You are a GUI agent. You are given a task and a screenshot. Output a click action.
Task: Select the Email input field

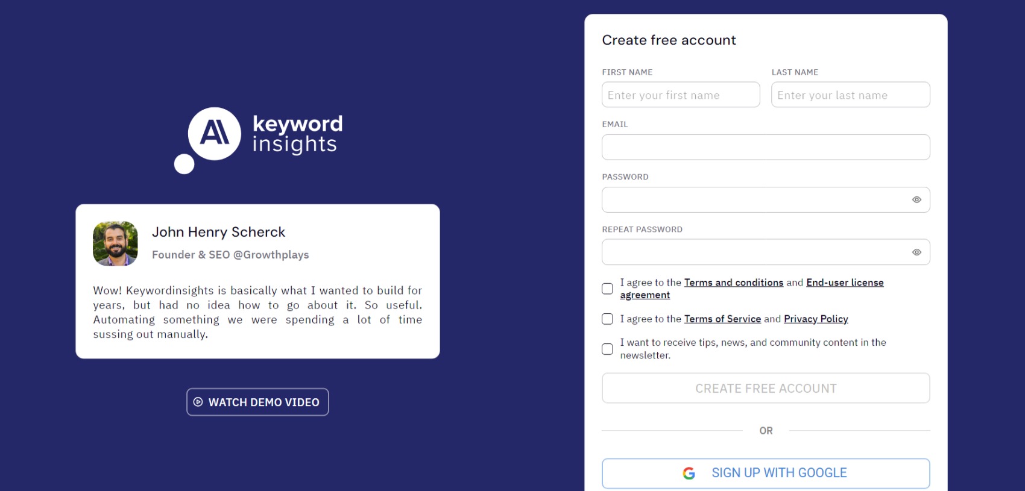766,146
